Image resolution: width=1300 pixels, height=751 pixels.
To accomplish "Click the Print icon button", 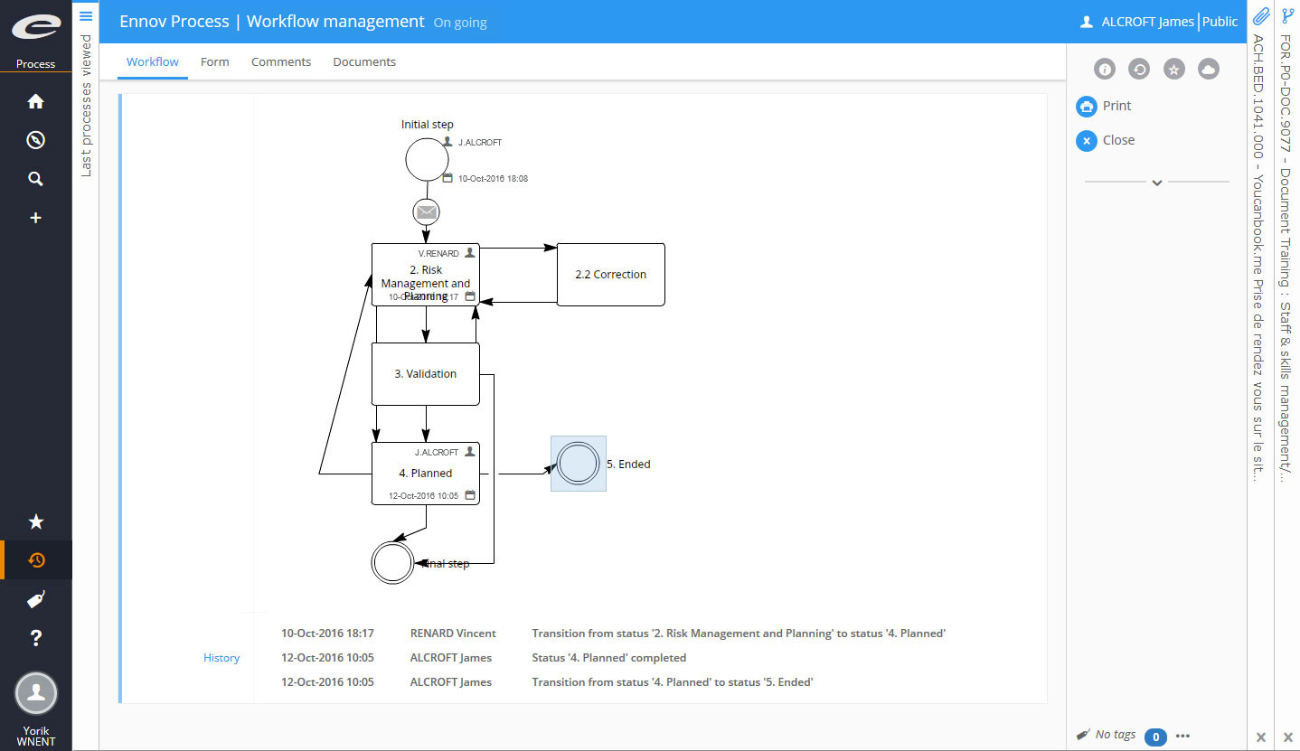I will tap(1086, 107).
